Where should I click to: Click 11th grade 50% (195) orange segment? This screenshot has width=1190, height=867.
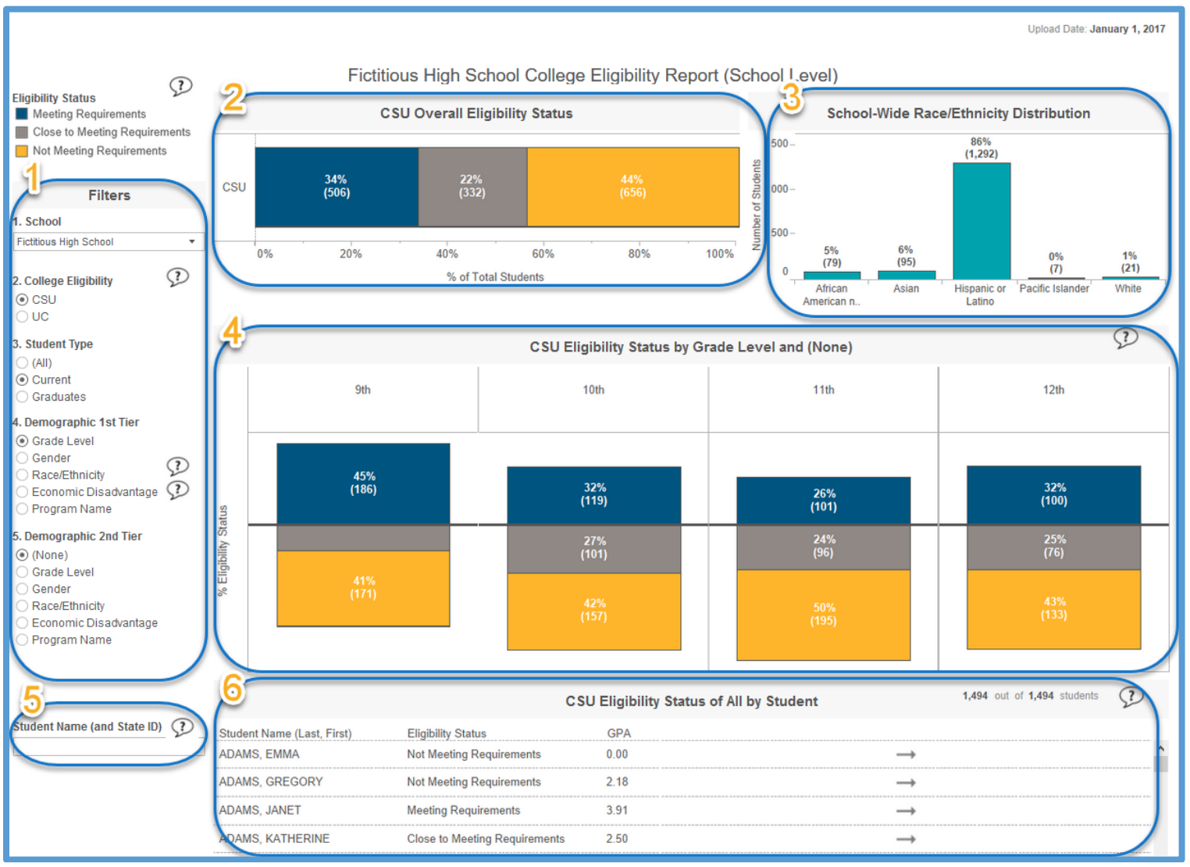[x=824, y=615]
